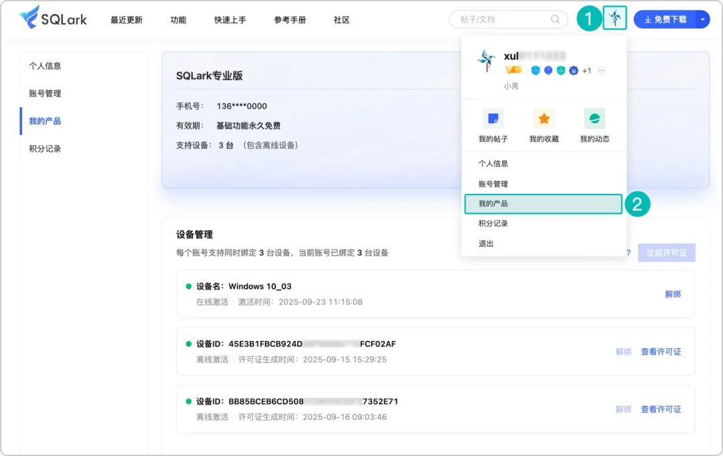723x456 pixels.
Task: Click the 136****0000 phone number
Action: (x=242, y=106)
